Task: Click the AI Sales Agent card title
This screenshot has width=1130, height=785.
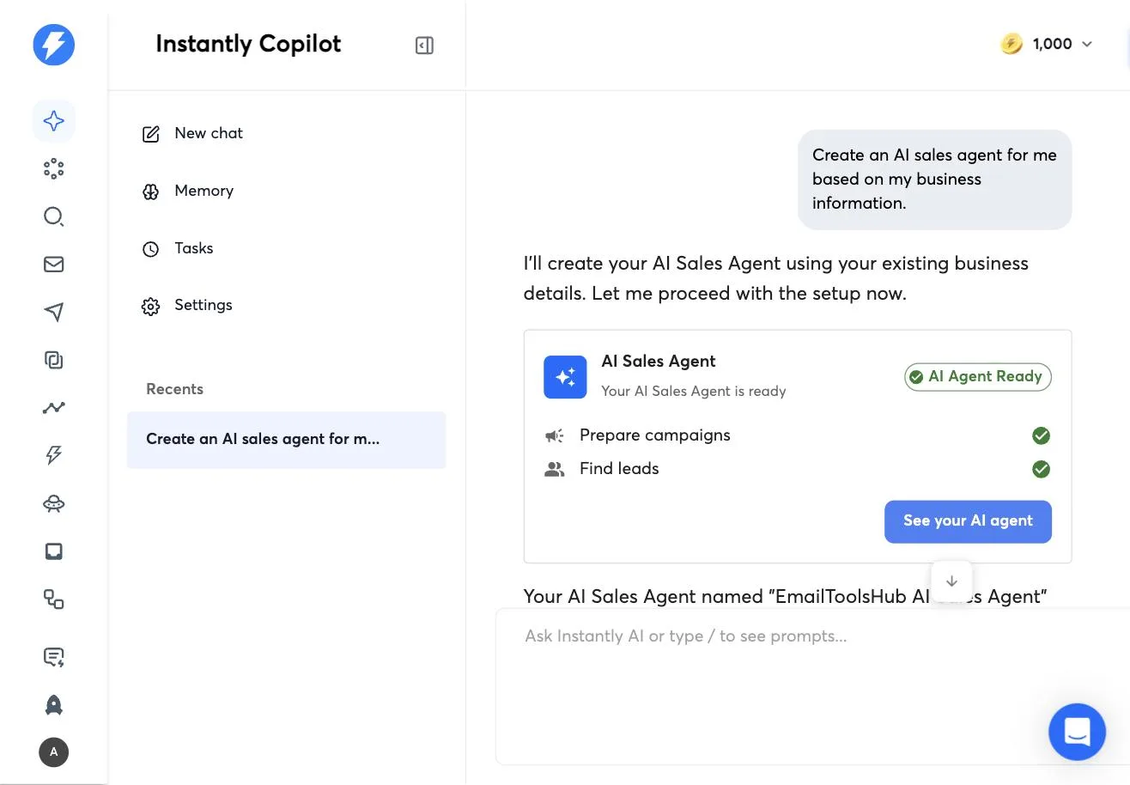Action: point(659,361)
